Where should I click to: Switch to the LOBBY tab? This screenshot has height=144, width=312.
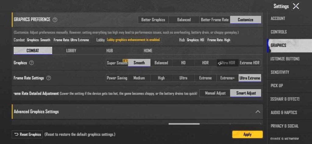(71, 50)
